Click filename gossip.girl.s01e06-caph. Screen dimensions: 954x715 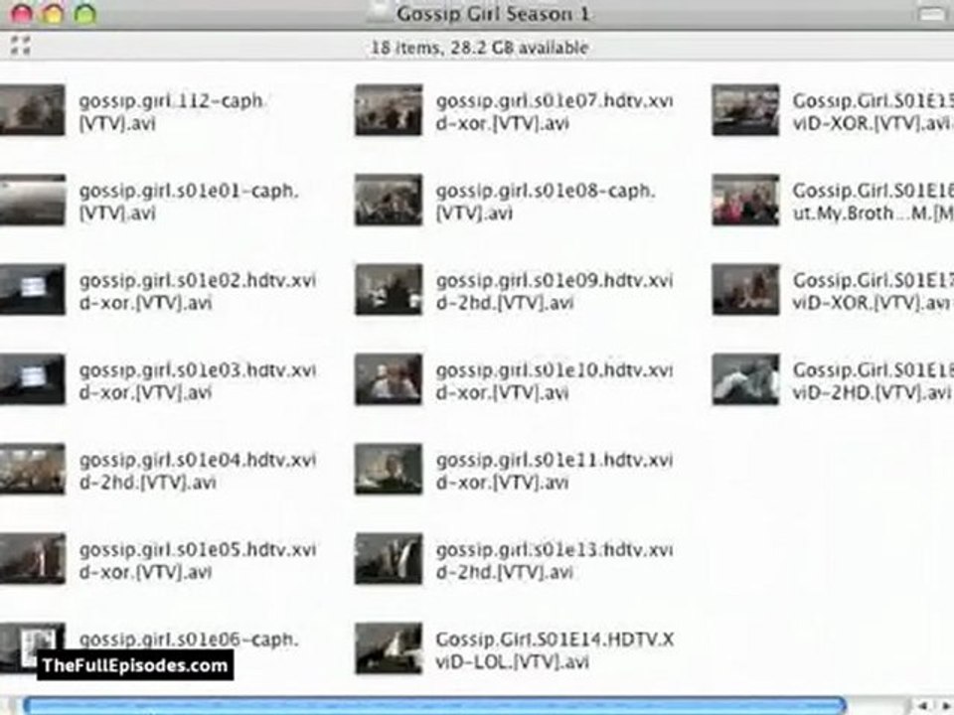coord(189,639)
